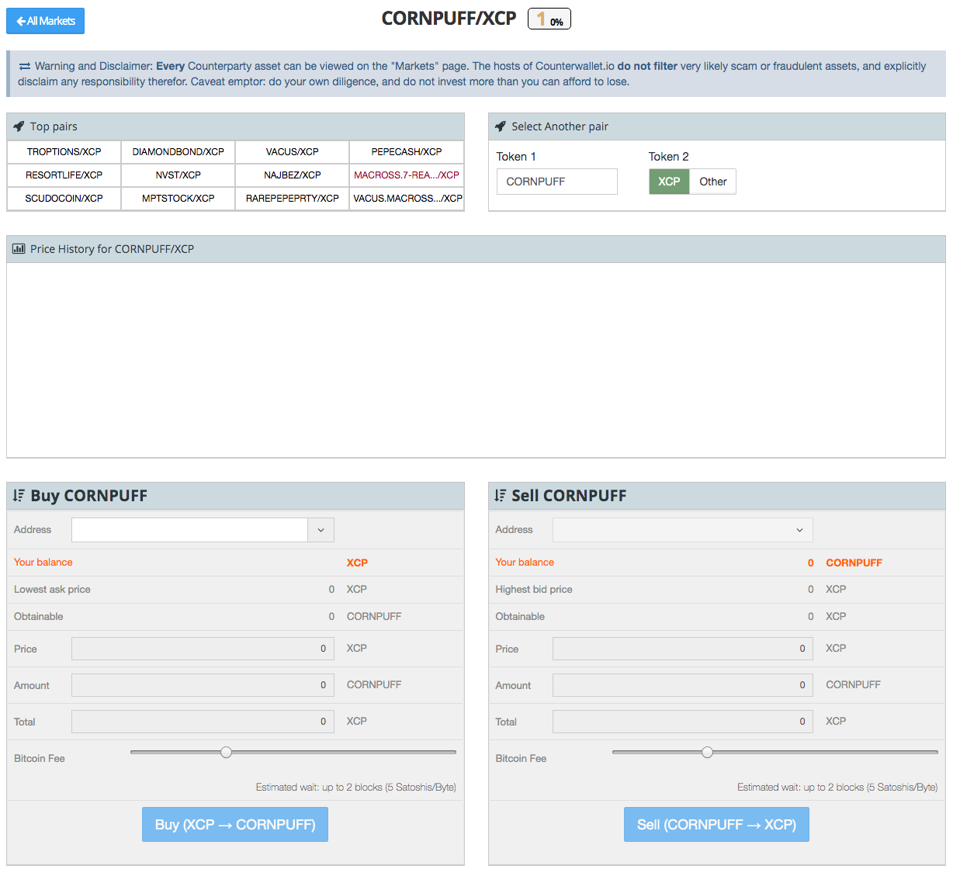Image resolution: width=953 pixels, height=876 pixels.
Task: Open the PEPECASH/XCP pair
Action: tap(407, 152)
